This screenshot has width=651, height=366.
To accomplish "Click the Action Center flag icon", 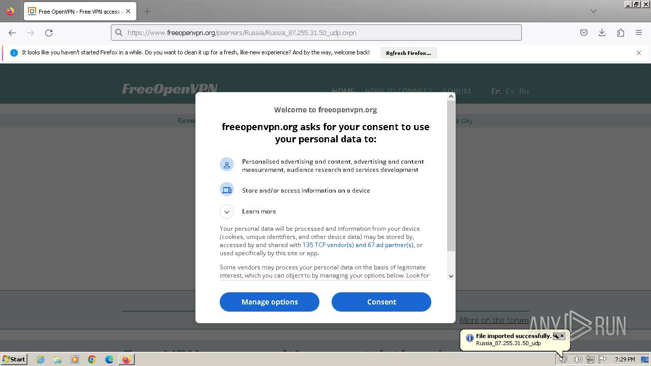I will point(603,359).
